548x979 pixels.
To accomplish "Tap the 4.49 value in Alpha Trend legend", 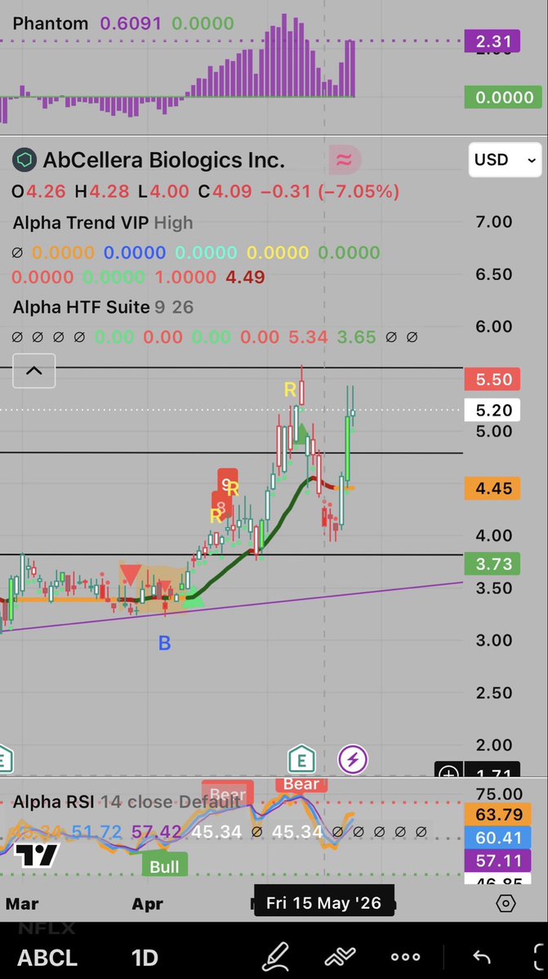I will (x=245, y=278).
